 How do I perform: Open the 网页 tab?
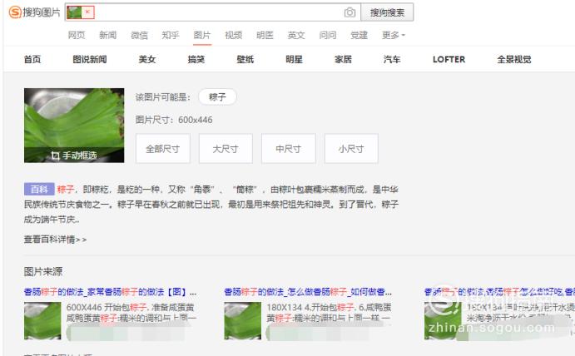tap(77, 35)
